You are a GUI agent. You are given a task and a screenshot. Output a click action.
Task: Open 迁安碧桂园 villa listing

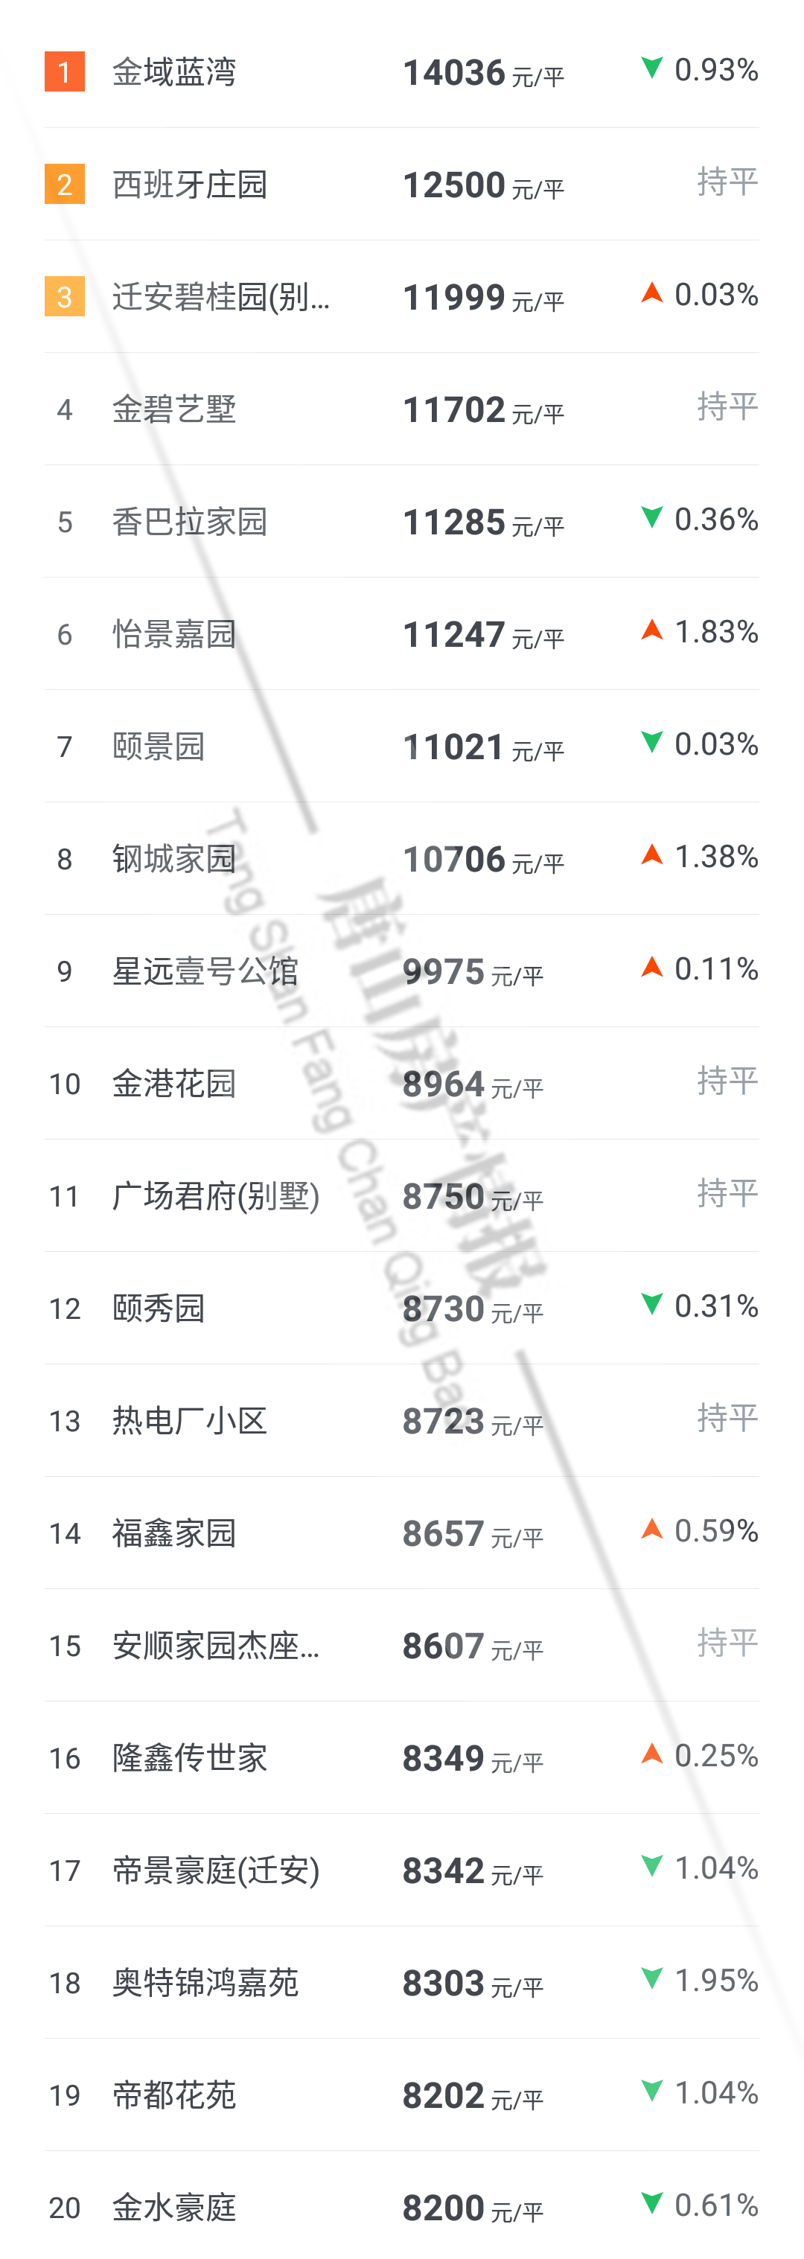(x=221, y=296)
